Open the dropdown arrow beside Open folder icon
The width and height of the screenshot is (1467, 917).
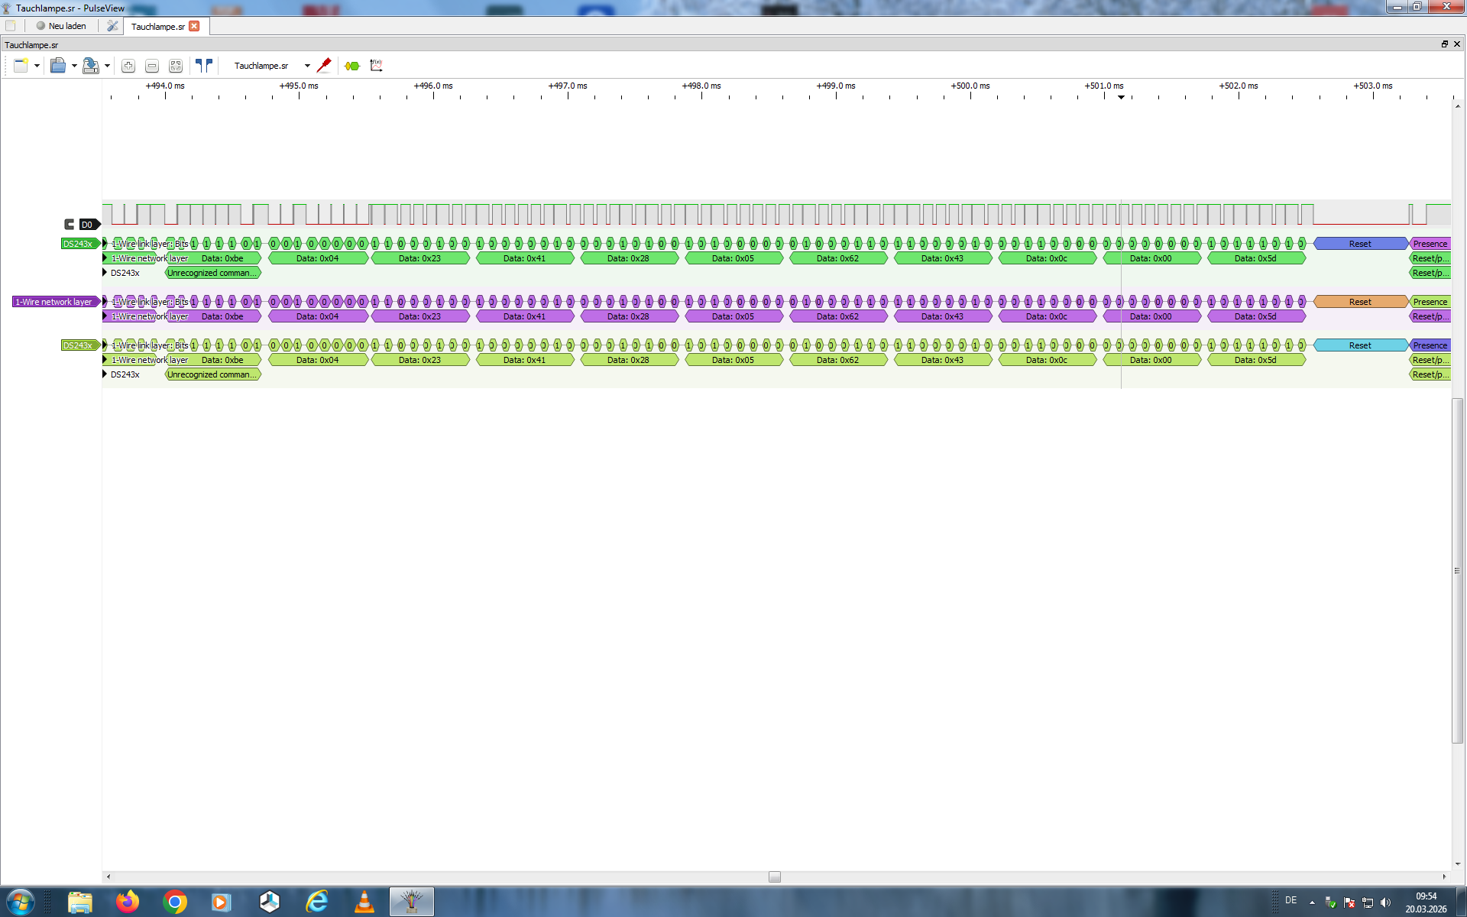[74, 66]
